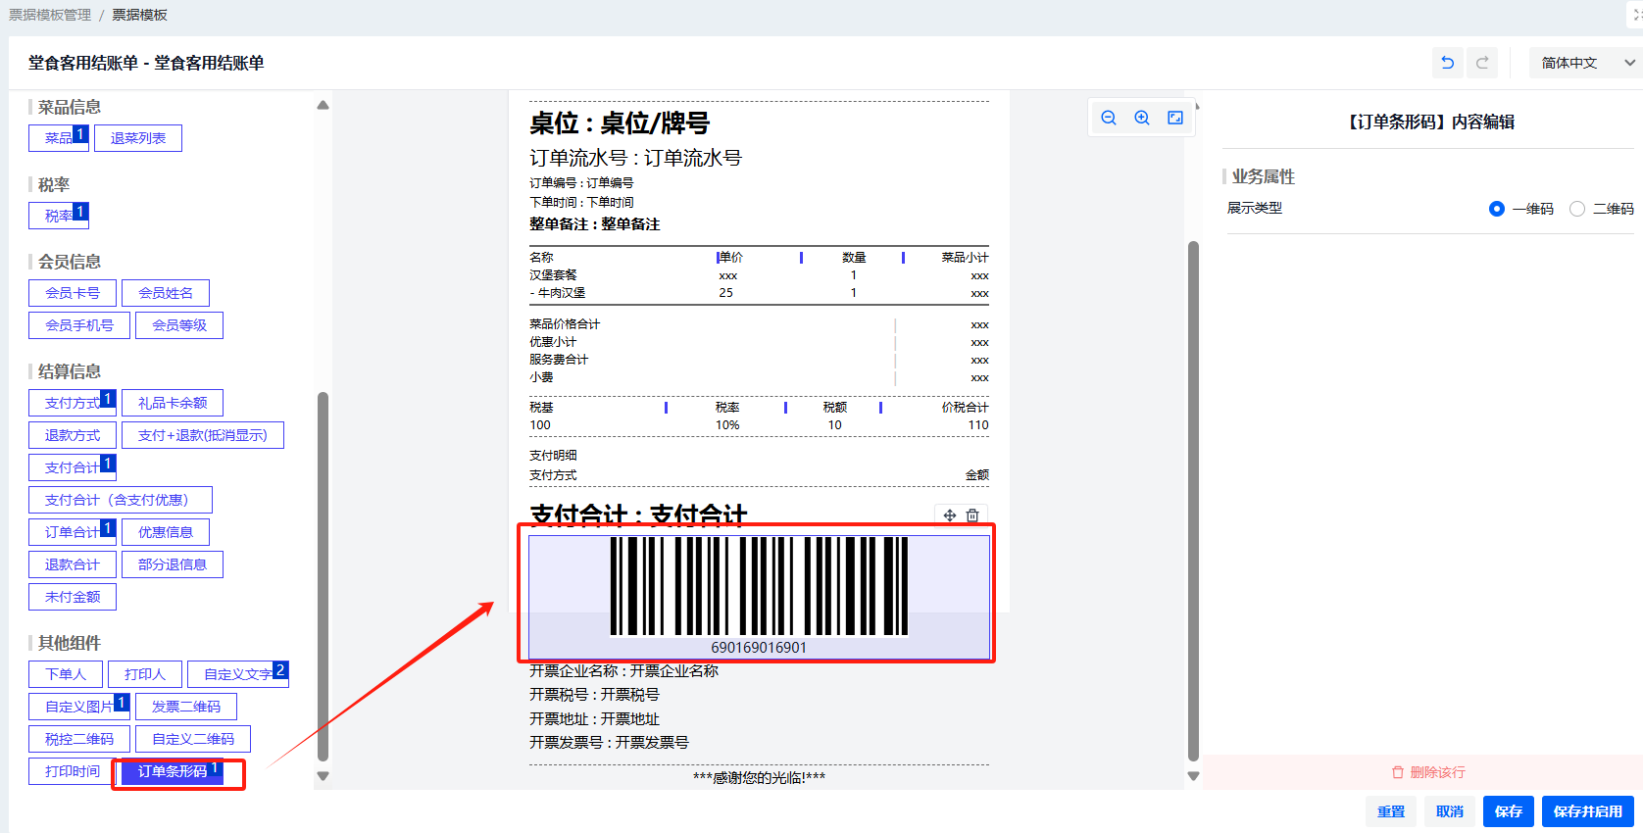Add the 支付合计（含支付优惠） component
This screenshot has width=1643, height=833.
pos(121,500)
